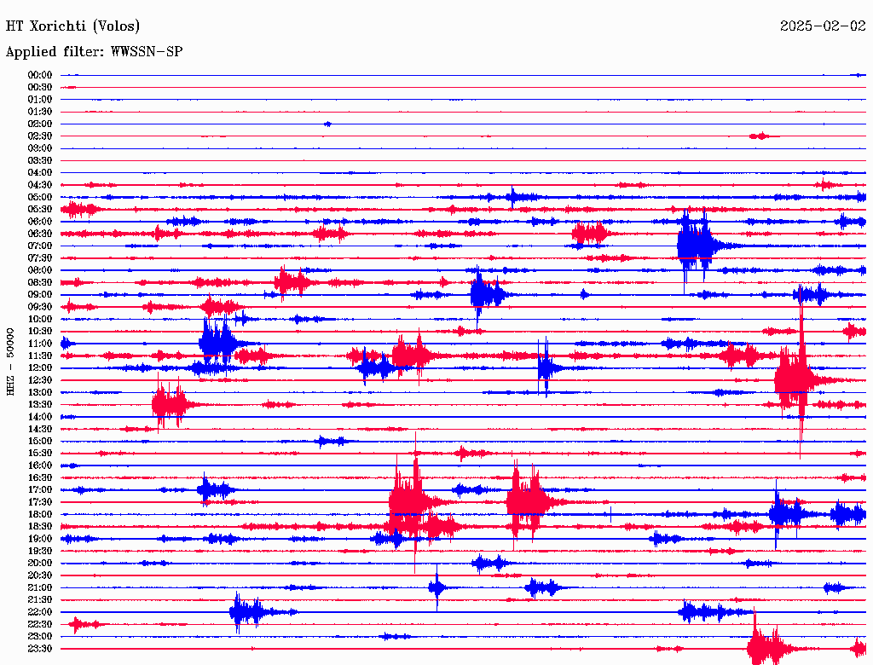
Task: Click the 01:00 time label
Action: [40, 100]
